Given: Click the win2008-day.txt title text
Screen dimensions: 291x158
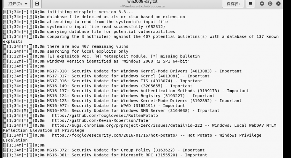Looking at the screenshot, I should (142, 2).
